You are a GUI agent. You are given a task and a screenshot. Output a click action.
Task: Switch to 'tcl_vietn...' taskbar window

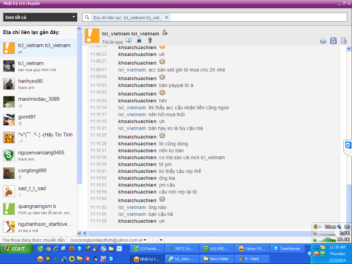click(182, 259)
